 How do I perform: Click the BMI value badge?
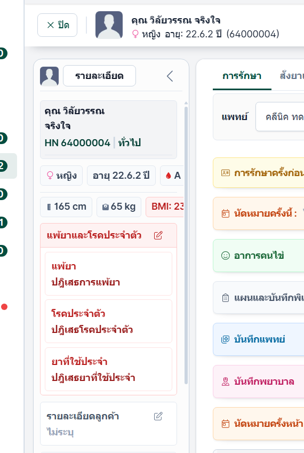(165, 207)
